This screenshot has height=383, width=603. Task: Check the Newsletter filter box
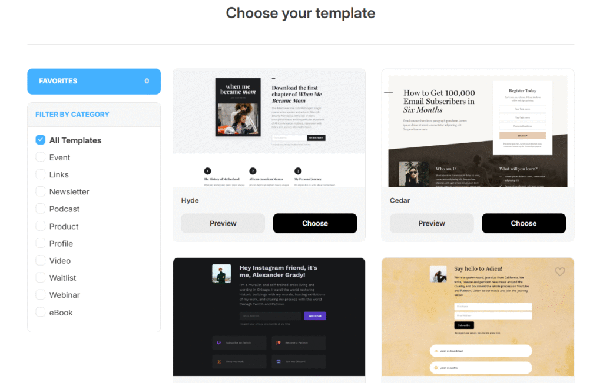41,191
